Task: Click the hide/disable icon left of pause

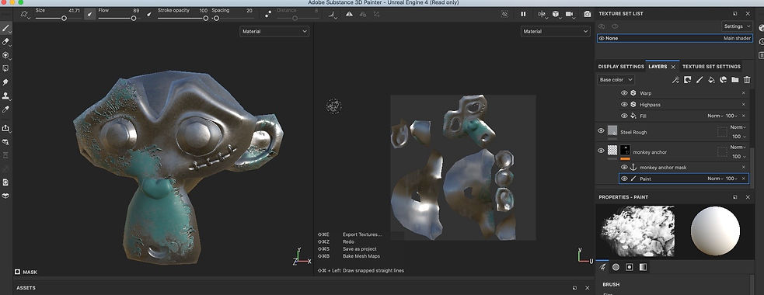Action: 504,14
